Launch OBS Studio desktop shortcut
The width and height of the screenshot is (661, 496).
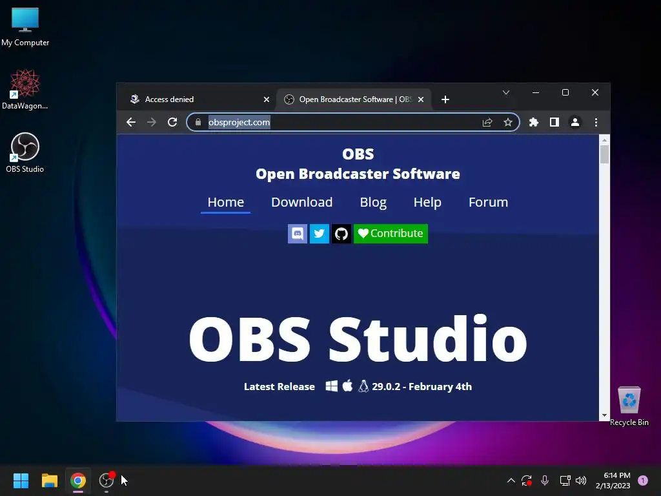(x=25, y=152)
